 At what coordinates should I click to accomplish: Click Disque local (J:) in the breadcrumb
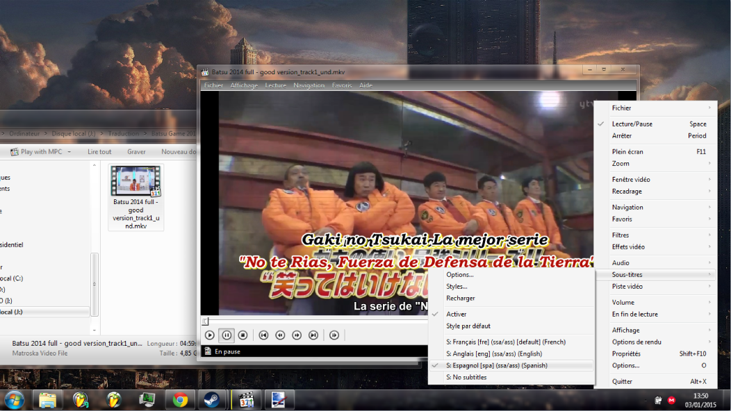coord(73,134)
